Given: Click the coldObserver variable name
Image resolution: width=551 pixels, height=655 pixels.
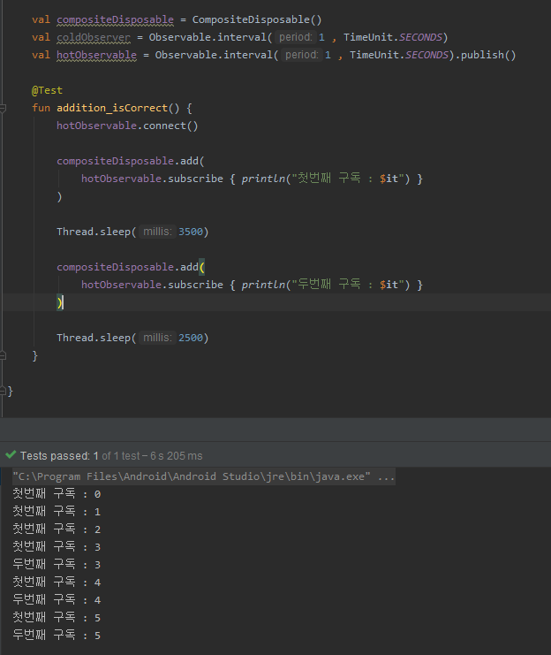Looking at the screenshot, I should pos(94,38).
